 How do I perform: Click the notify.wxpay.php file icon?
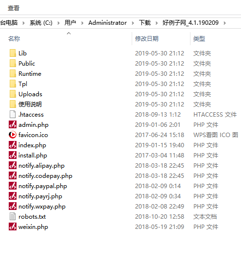click(x=13, y=206)
